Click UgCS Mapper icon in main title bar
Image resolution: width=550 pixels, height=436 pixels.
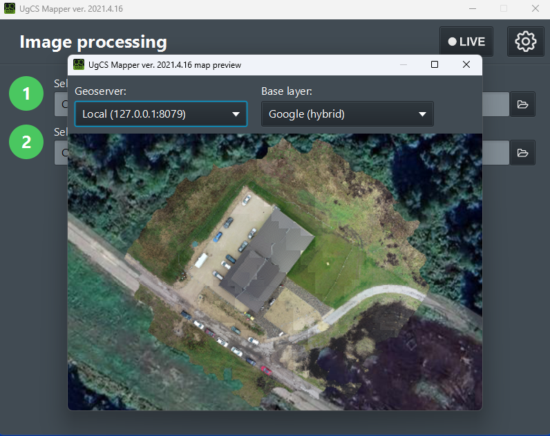[x=10, y=9]
